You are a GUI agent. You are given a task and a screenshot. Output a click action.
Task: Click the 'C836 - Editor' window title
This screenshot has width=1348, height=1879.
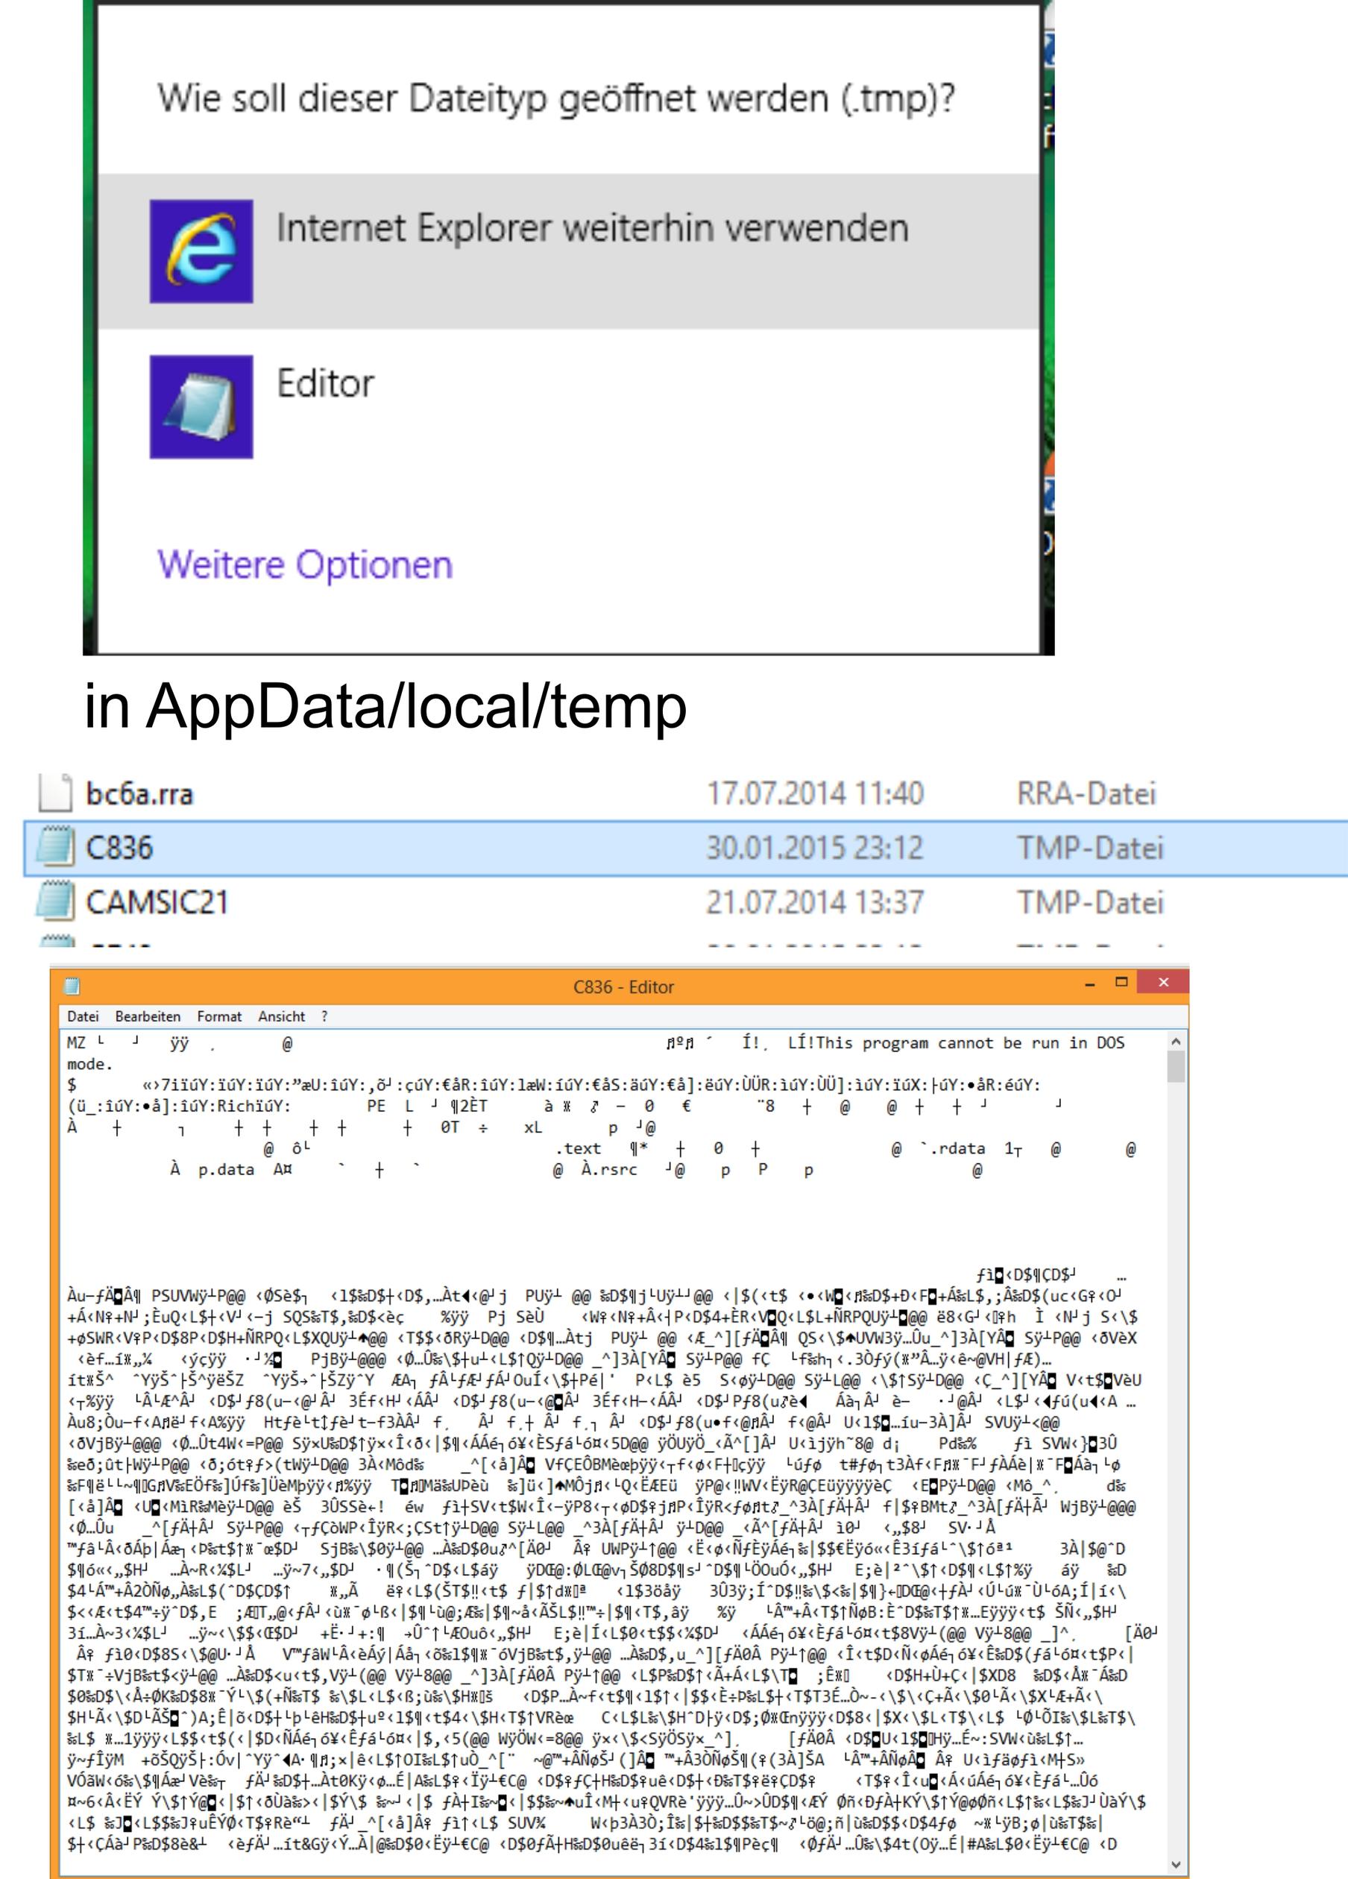623,986
